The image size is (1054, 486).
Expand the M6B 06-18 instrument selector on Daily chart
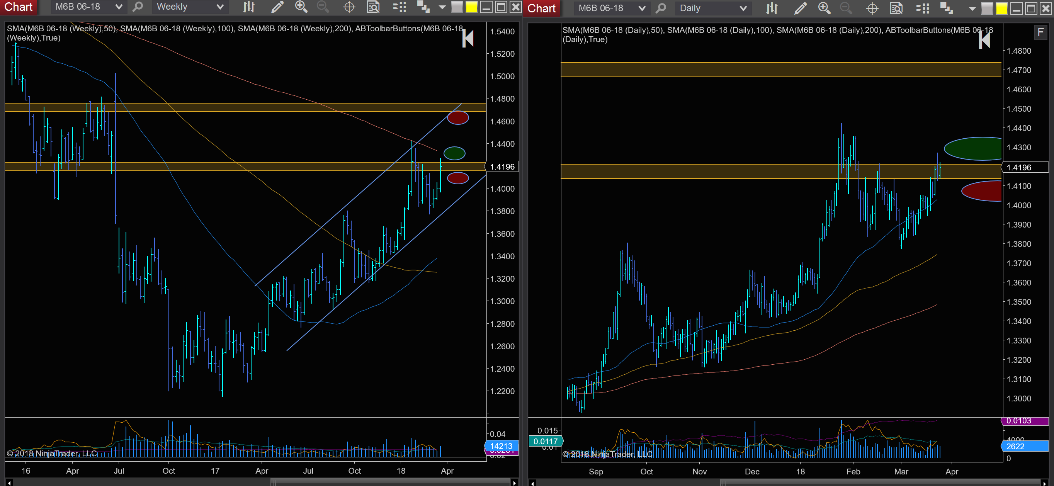pyautogui.click(x=612, y=8)
